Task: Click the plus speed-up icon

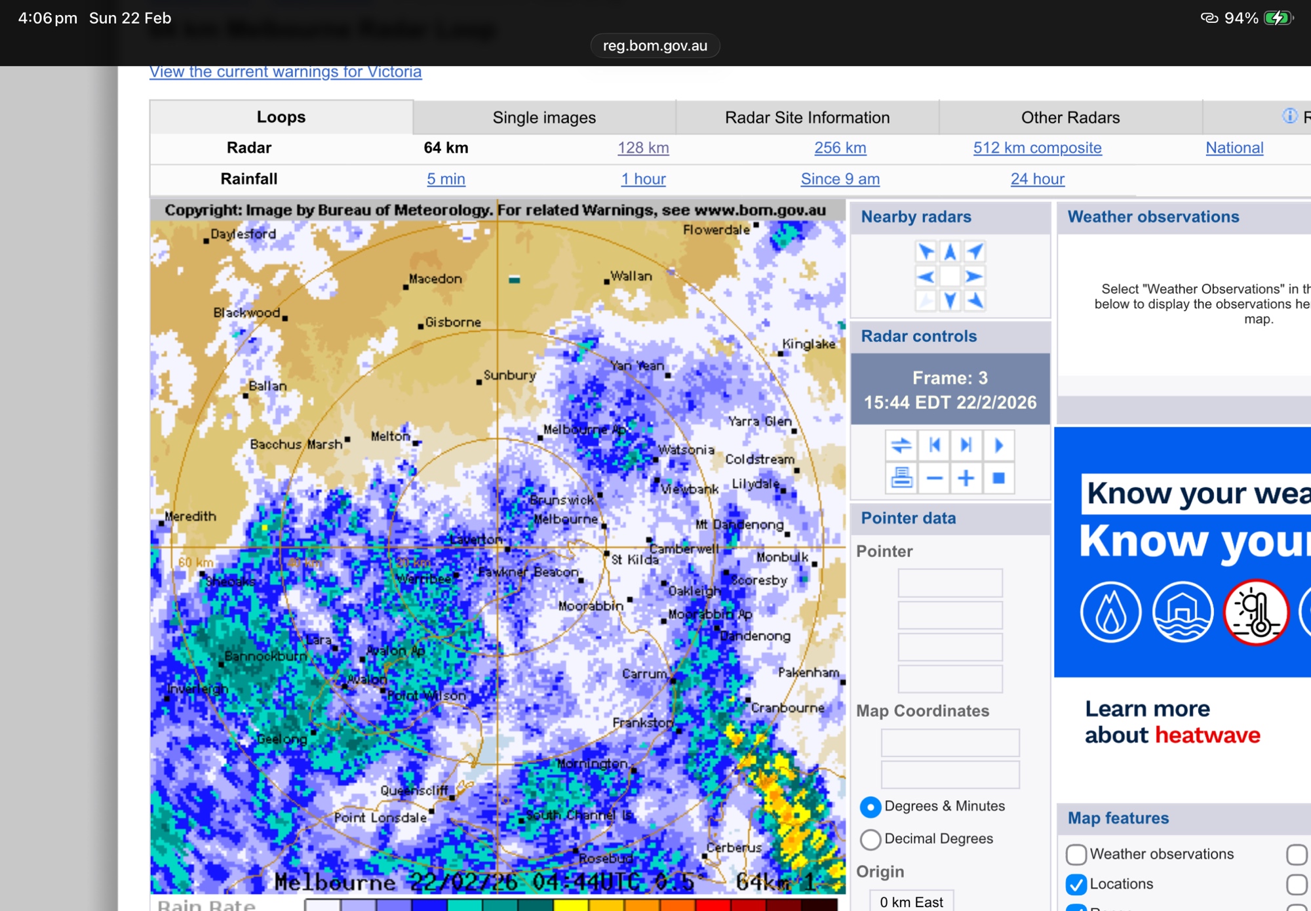Action: pyautogui.click(x=966, y=477)
